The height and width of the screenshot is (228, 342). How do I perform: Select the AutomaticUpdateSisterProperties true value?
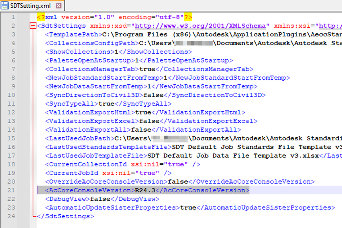tap(188, 207)
